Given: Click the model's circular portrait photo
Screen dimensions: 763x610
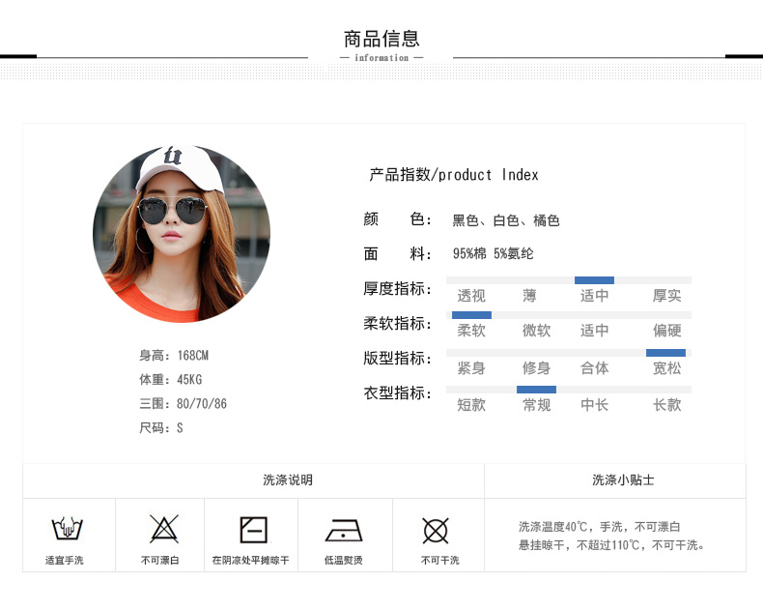Looking at the screenshot, I should [x=182, y=233].
